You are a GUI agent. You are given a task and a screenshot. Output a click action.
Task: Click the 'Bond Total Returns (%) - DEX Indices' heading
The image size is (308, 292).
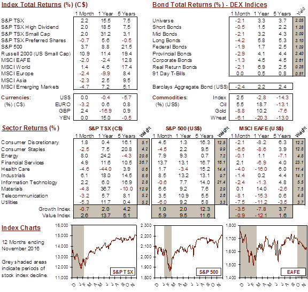click(x=210, y=4)
